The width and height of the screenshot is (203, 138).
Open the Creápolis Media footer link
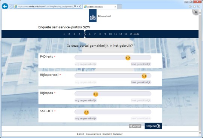pos(94,134)
